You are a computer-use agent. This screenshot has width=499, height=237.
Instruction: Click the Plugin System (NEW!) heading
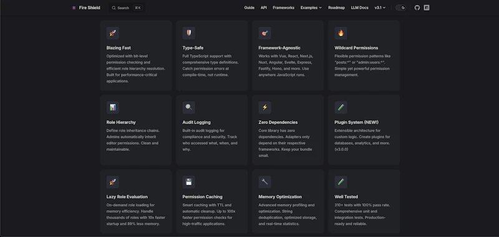click(356, 122)
